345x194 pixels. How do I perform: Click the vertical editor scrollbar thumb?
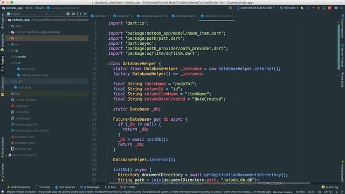point(339,47)
